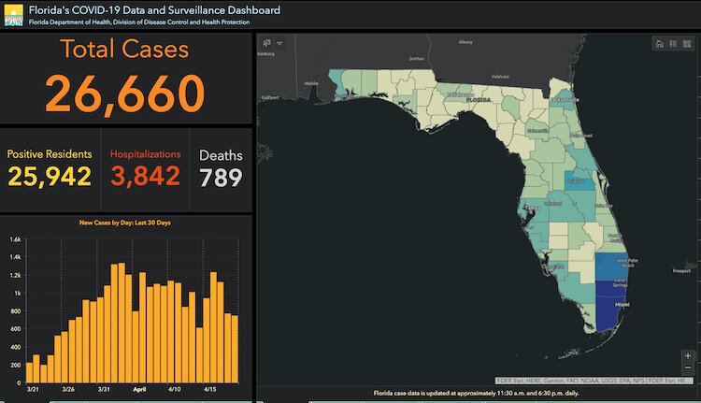Screen dimensions: 701x403
Task: Zoom out on the map with minus
Action: point(688,368)
